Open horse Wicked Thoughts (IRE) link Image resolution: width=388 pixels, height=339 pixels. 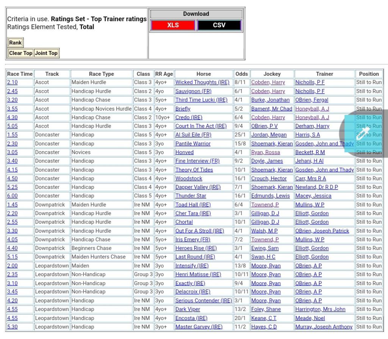click(x=202, y=82)
